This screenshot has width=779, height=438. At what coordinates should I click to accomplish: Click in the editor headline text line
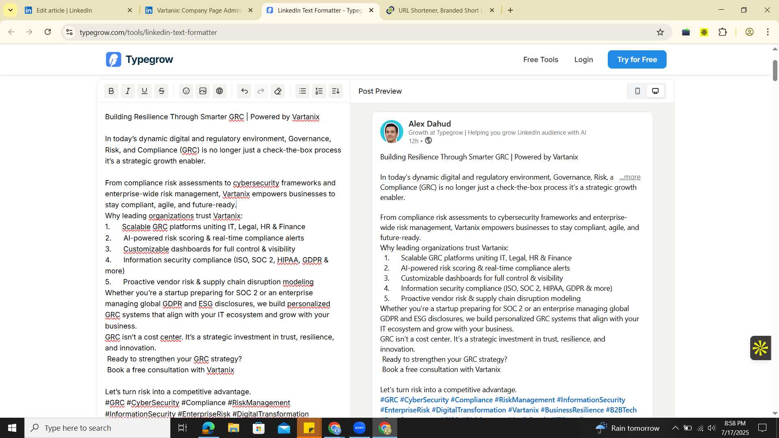pyautogui.click(x=212, y=117)
